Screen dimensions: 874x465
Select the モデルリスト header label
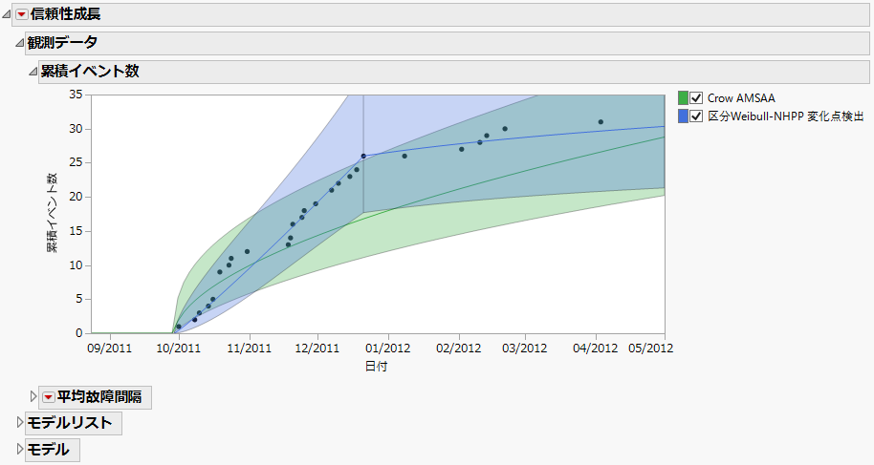point(70,423)
